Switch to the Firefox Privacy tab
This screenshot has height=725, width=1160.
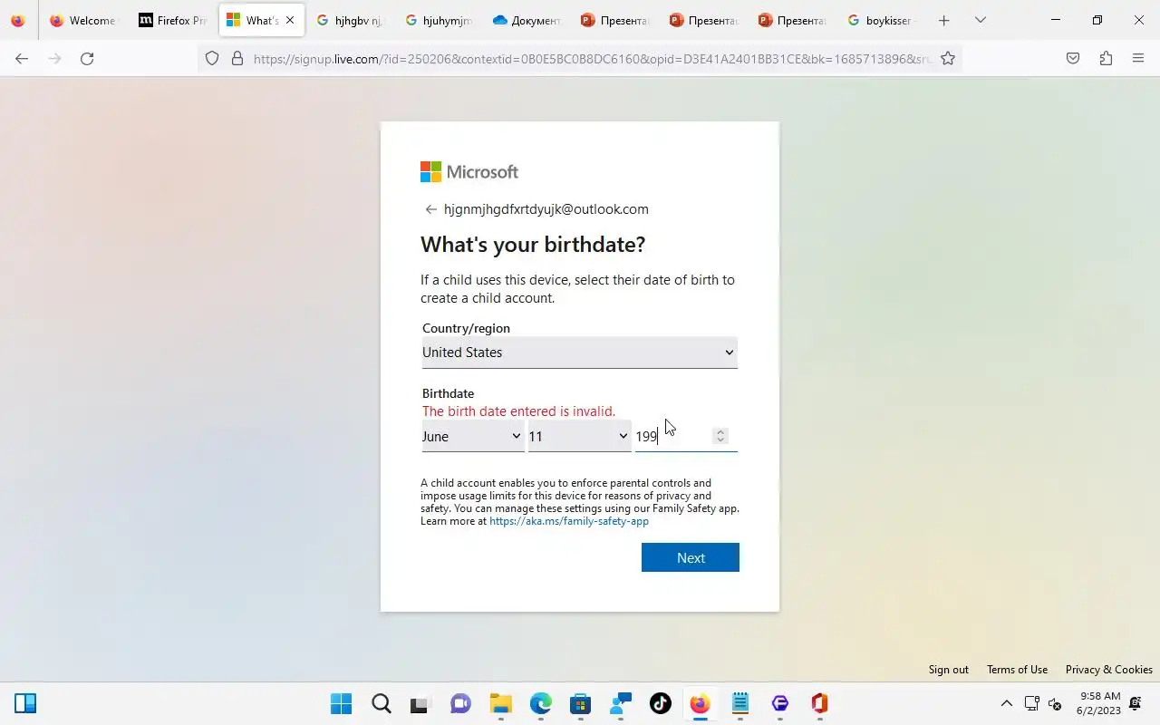pos(172,20)
